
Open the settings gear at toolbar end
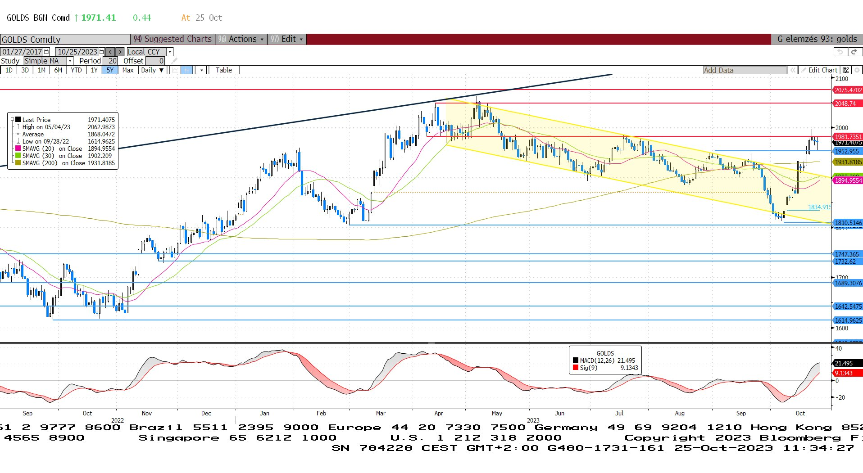pos(857,70)
